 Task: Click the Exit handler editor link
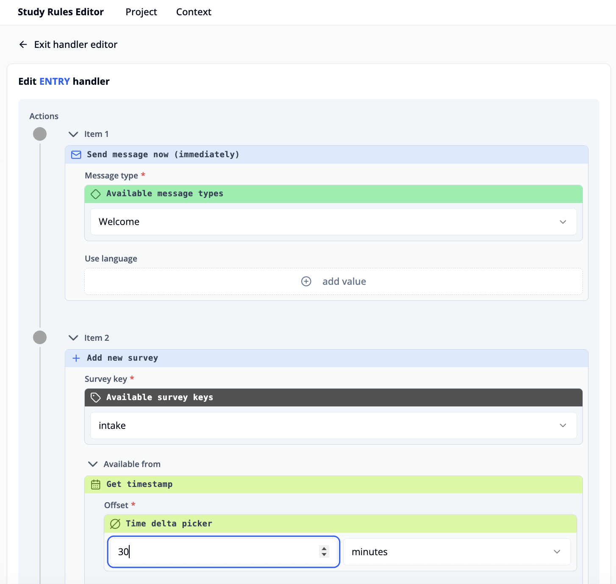(x=75, y=44)
